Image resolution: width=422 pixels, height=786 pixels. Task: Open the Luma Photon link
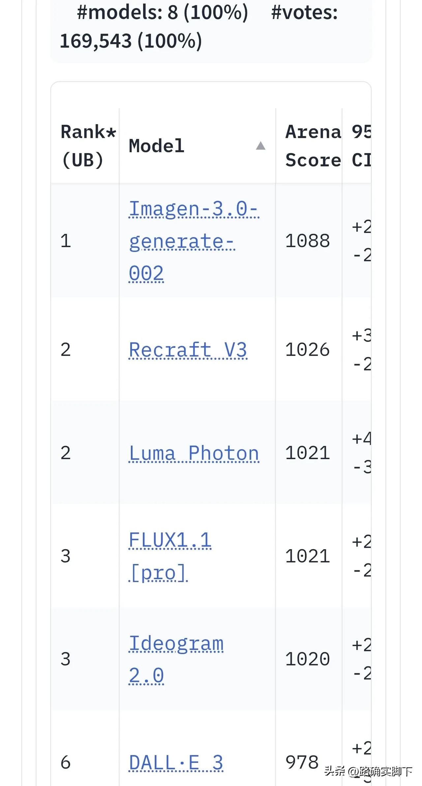point(194,453)
